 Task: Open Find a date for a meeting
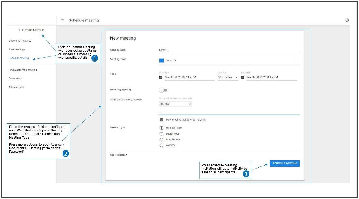pos(23,70)
